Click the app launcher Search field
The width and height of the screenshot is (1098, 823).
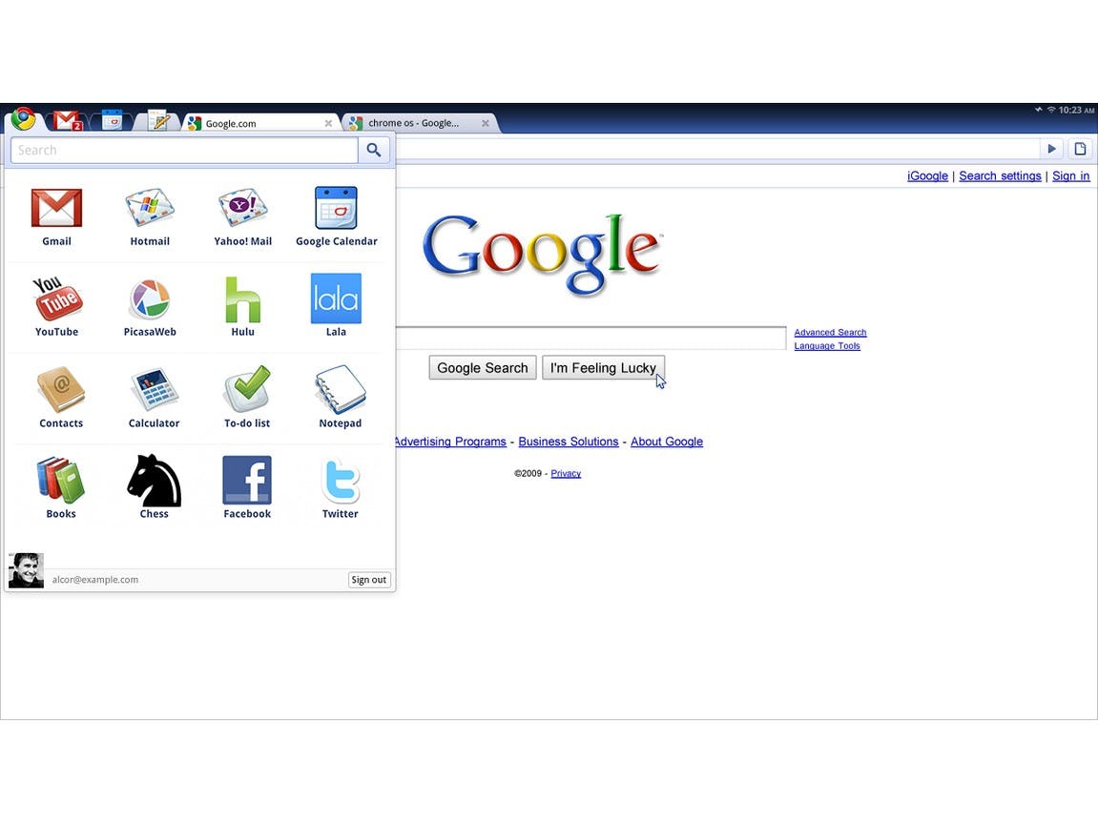[184, 150]
